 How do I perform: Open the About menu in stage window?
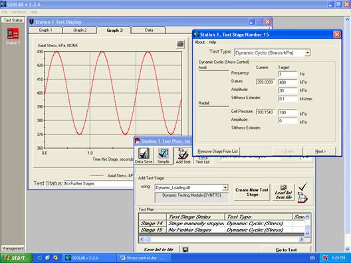(199, 42)
